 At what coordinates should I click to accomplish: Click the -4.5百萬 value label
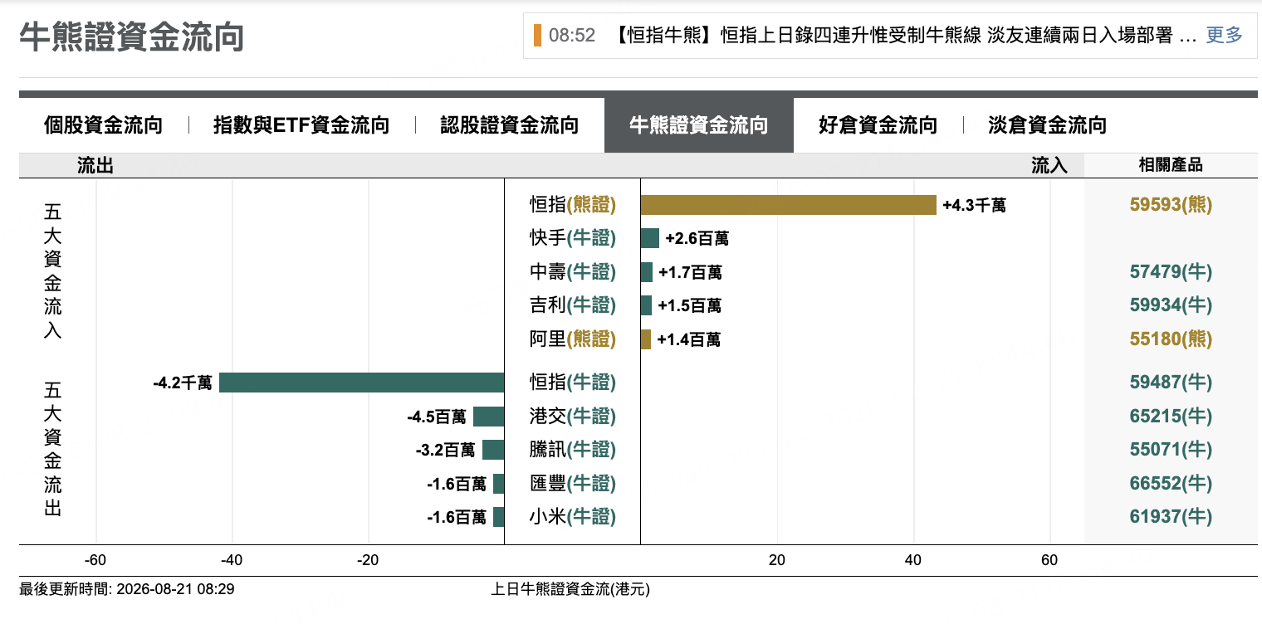(437, 417)
